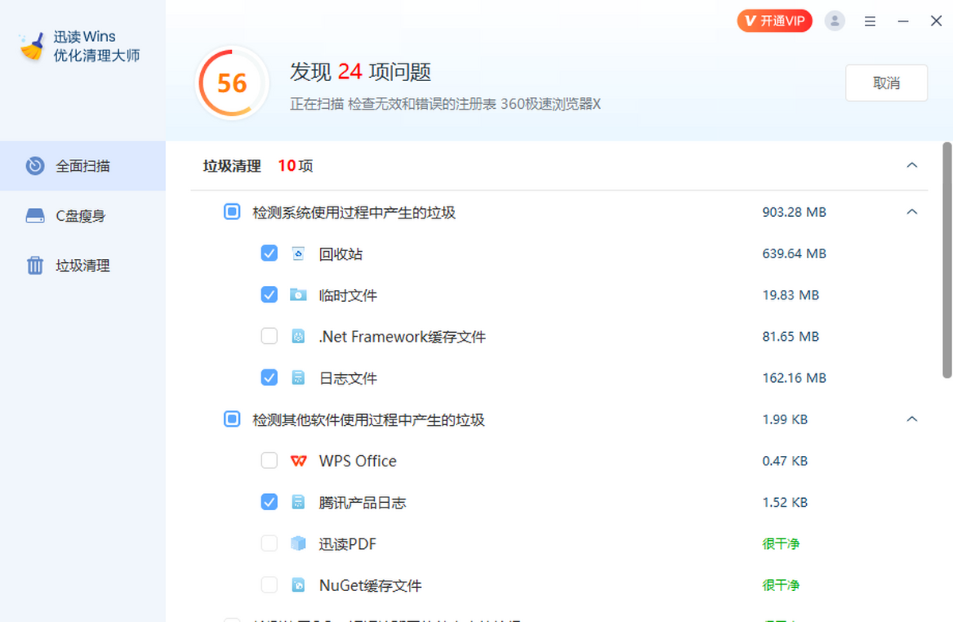Click the 1.52 KB size value
953x622 pixels.
coord(785,503)
